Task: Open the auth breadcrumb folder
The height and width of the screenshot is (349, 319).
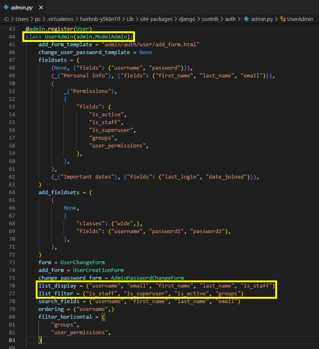Action: point(230,19)
